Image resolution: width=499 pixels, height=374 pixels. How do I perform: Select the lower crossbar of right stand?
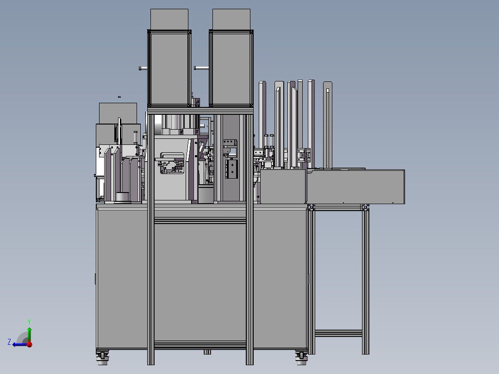click(338, 333)
